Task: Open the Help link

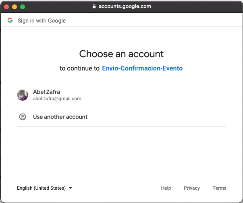Action: coord(166,188)
